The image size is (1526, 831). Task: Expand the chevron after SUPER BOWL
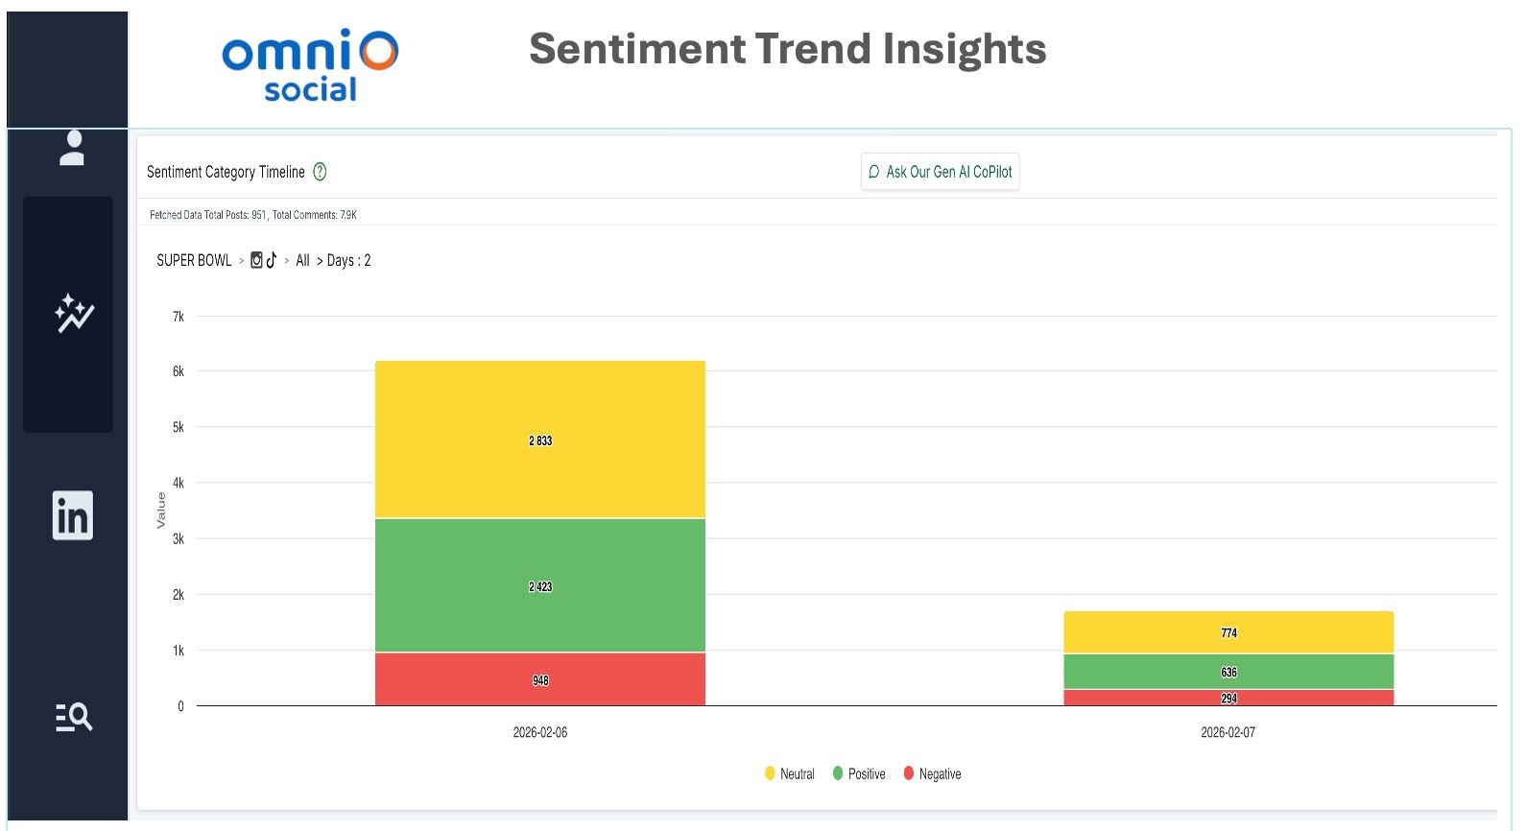pyautogui.click(x=242, y=259)
